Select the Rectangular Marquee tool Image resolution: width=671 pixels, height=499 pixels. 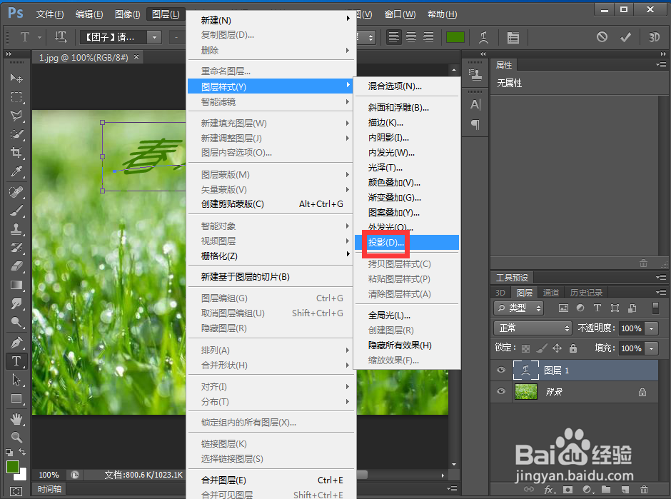click(16, 96)
